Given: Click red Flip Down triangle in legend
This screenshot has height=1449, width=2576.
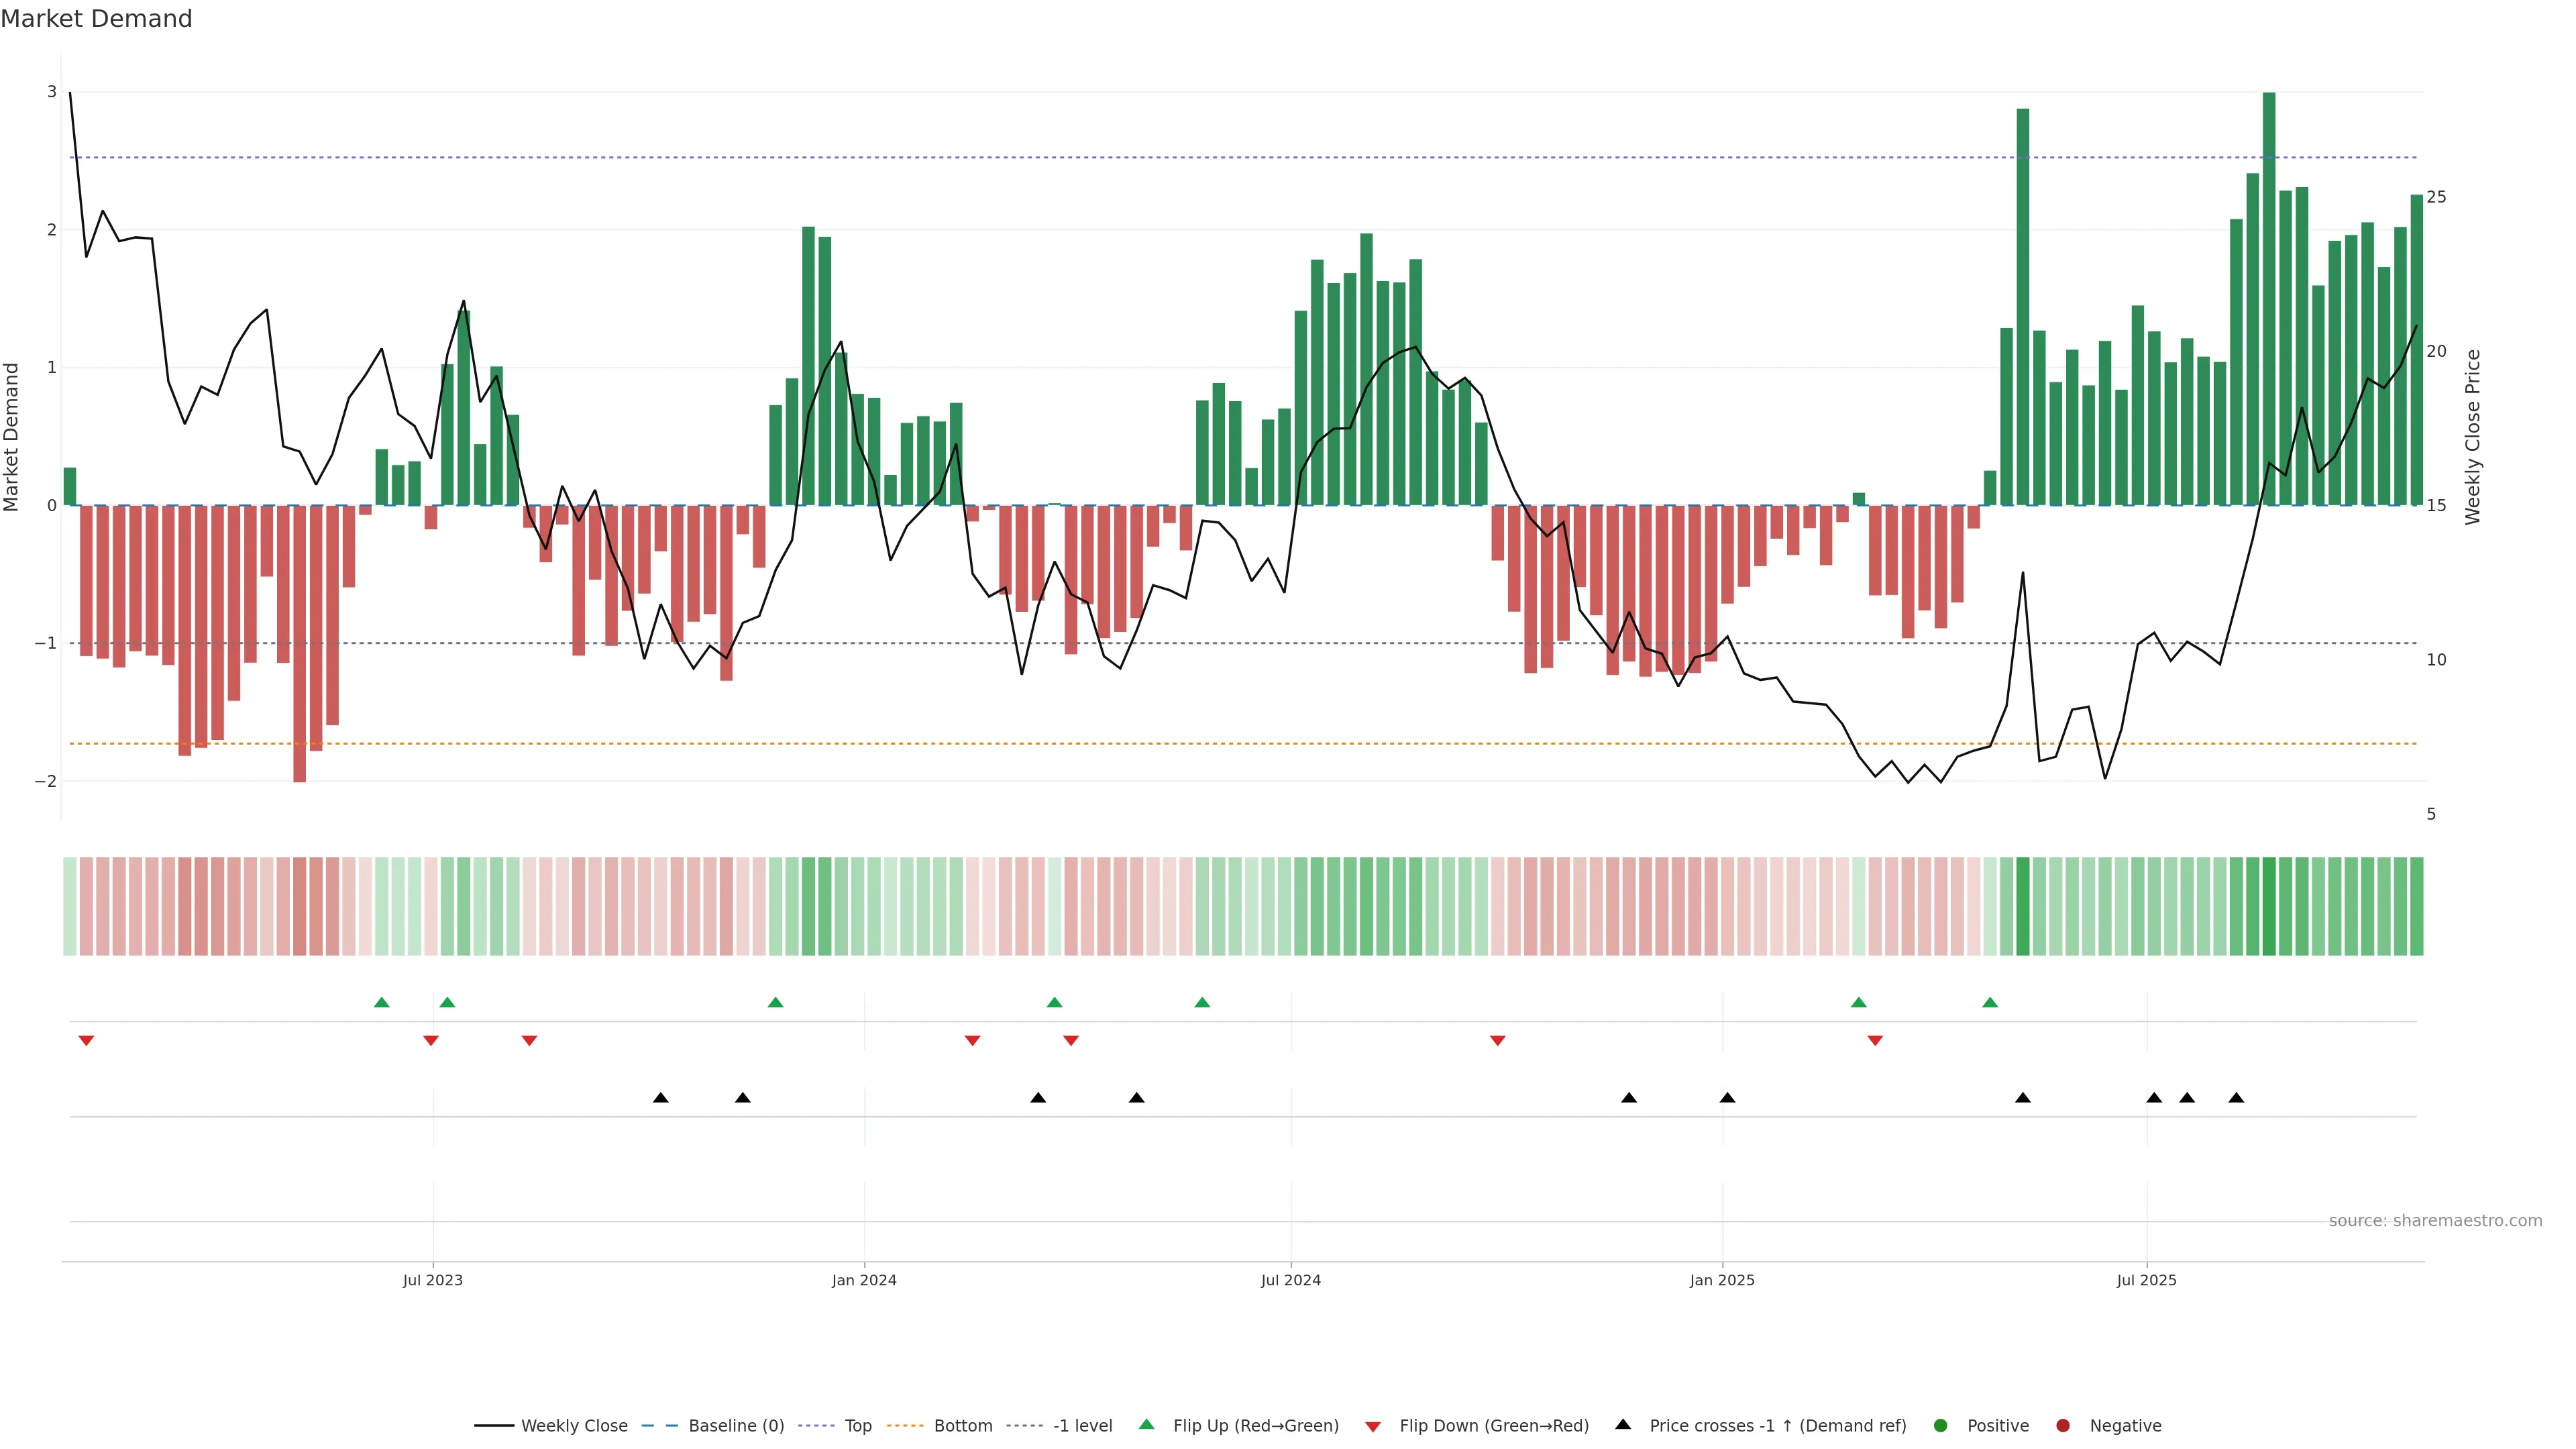Looking at the screenshot, I should [1373, 1427].
